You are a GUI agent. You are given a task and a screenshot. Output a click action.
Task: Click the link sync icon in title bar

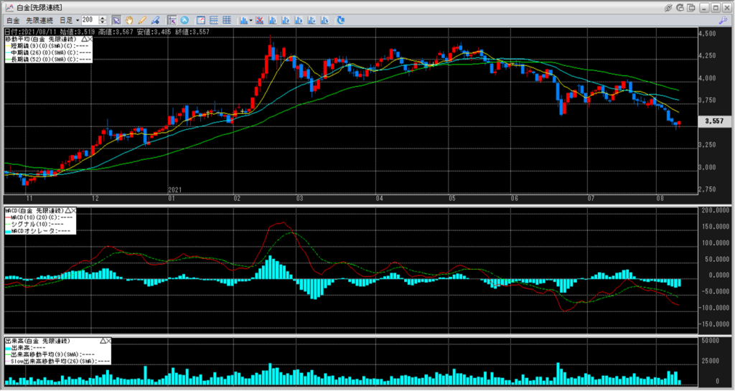click(668, 8)
